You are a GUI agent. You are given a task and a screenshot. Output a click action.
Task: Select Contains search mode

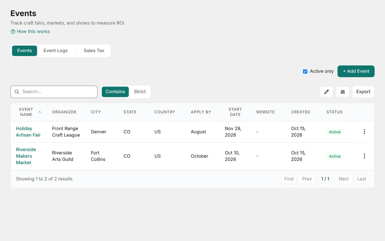[x=115, y=92]
